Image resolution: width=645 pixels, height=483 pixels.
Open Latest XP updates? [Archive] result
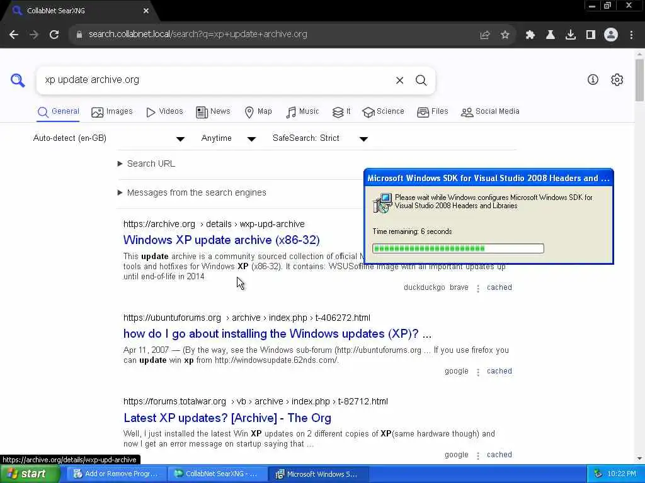click(227, 418)
